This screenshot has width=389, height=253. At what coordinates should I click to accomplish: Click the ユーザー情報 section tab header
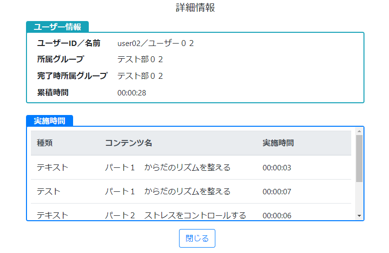57,27
